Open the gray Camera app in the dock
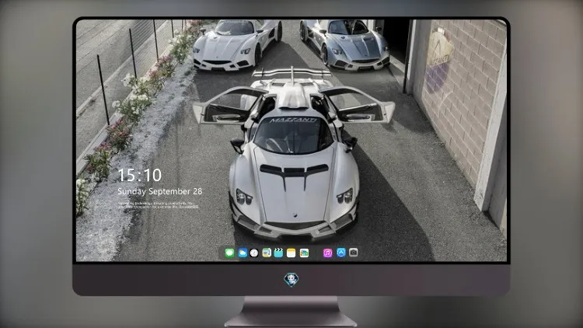 coord(354,253)
